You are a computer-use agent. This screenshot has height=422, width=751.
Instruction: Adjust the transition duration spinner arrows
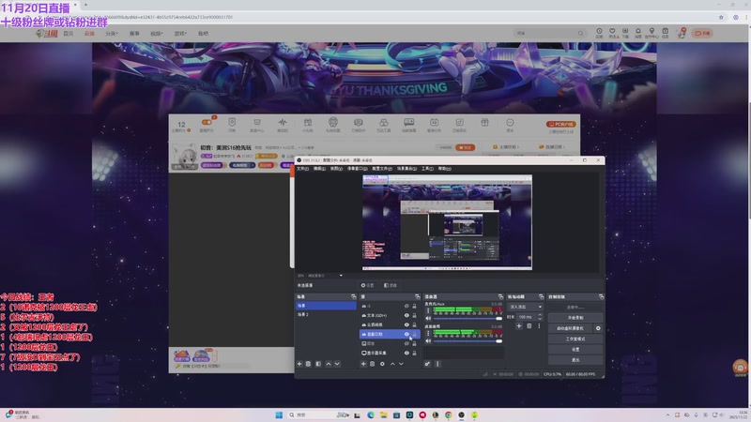tap(541, 317)
